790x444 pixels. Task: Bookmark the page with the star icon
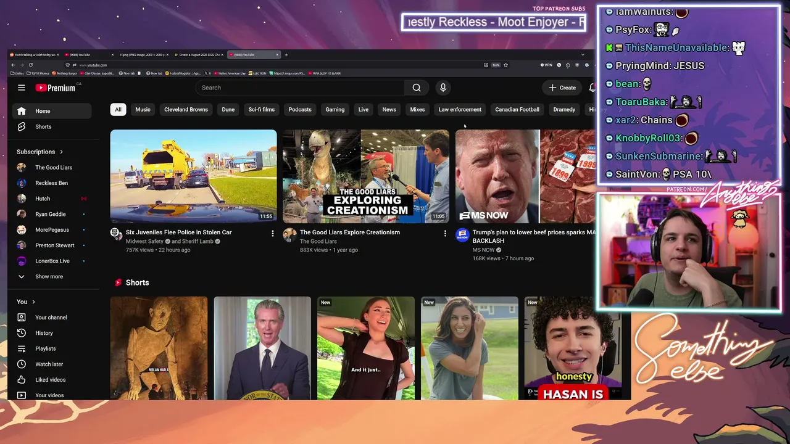505,65
